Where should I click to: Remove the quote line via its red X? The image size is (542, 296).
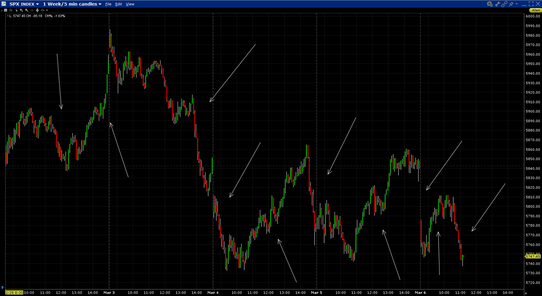coord(7,16)
